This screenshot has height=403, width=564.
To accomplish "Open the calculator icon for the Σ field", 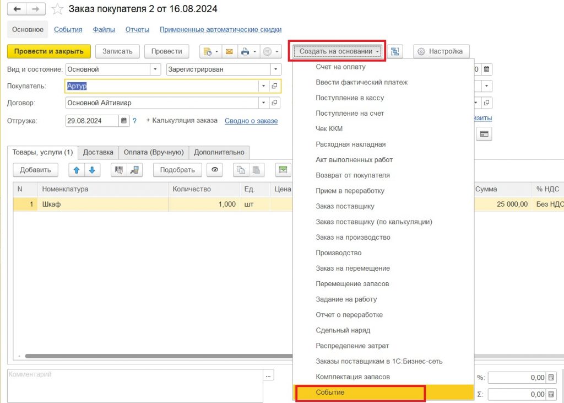I will 551,394.
